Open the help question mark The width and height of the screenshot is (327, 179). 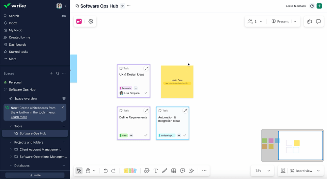click(312, 6)
